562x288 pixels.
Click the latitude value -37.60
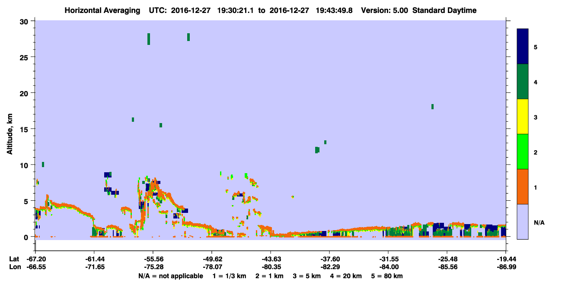click(329, 259)
